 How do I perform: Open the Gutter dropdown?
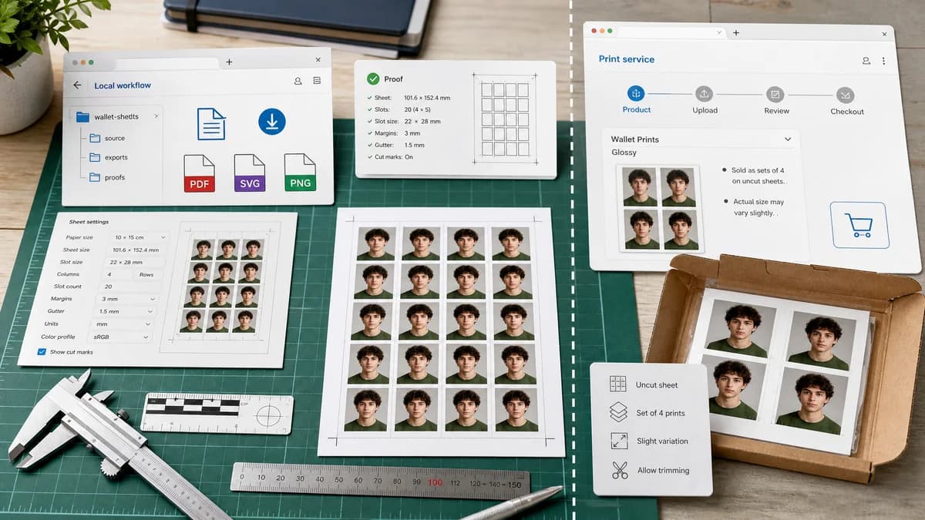(124, 311)
